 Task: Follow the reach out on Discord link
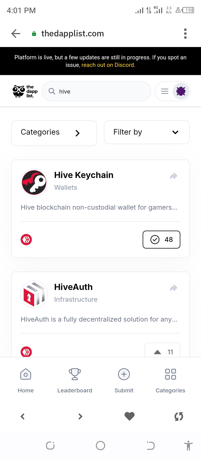point(108,65)
